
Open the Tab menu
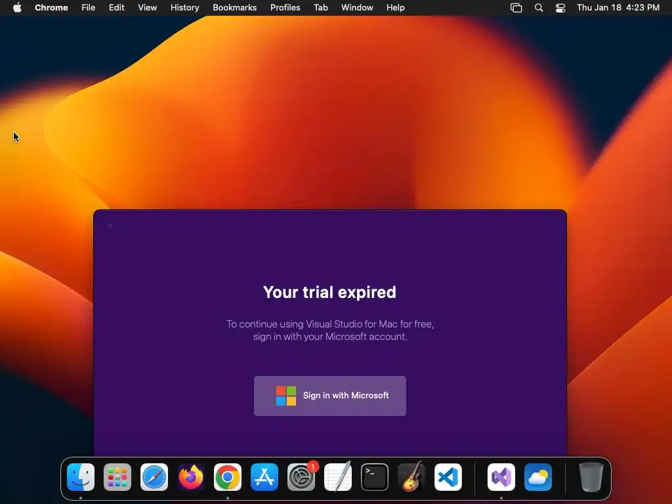(320, 8)
